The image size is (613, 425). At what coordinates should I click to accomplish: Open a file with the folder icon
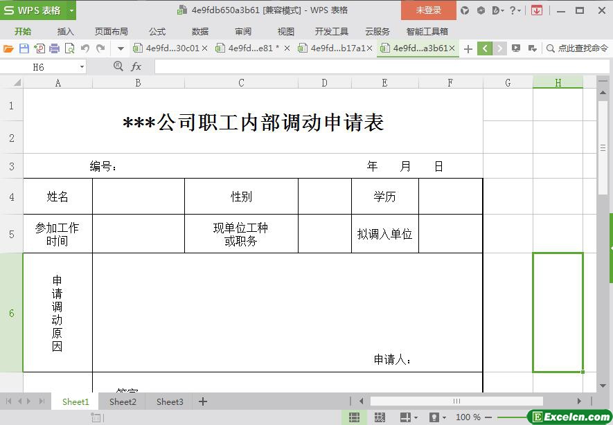click(8, 48)
